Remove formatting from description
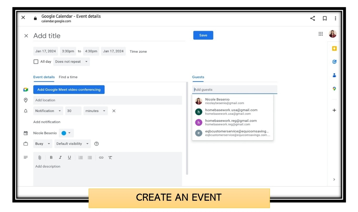The height and width of the screenshot is (212, 358). 110,158
